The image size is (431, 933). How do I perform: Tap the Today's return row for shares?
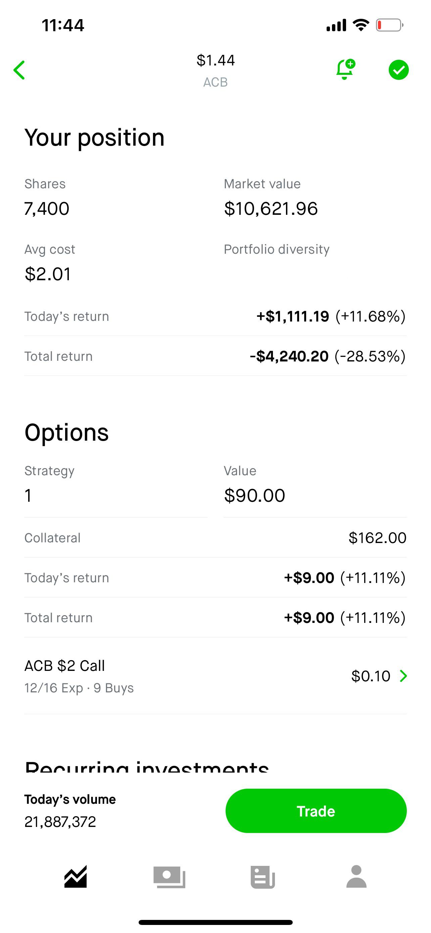215,316
